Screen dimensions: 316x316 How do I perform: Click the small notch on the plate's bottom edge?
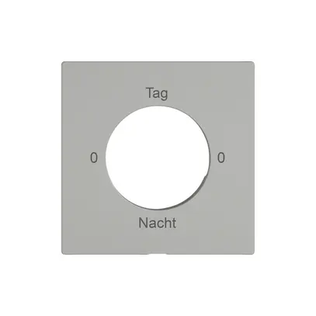[x=157, y=254]
